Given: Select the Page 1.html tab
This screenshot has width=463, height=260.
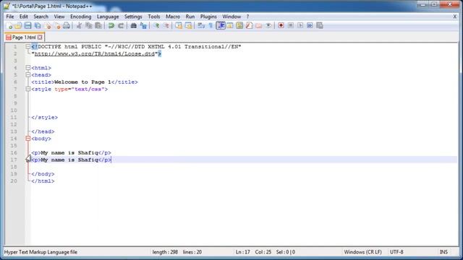Looking at the screenshot, I should point(24,38).
